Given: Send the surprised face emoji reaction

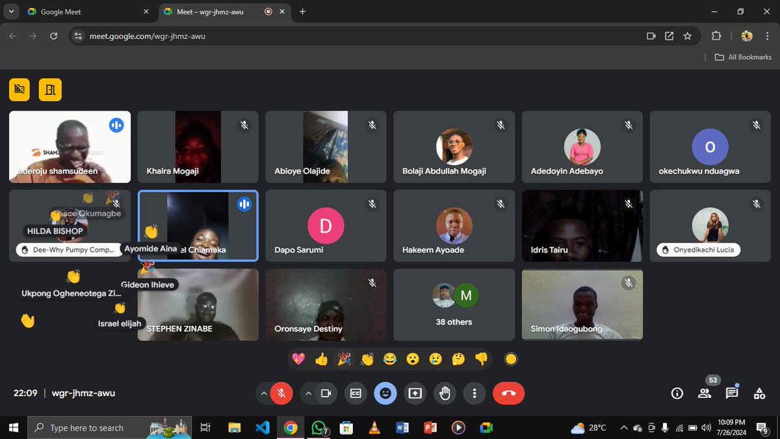Looking at the screenshot, I should click(413, 358).
